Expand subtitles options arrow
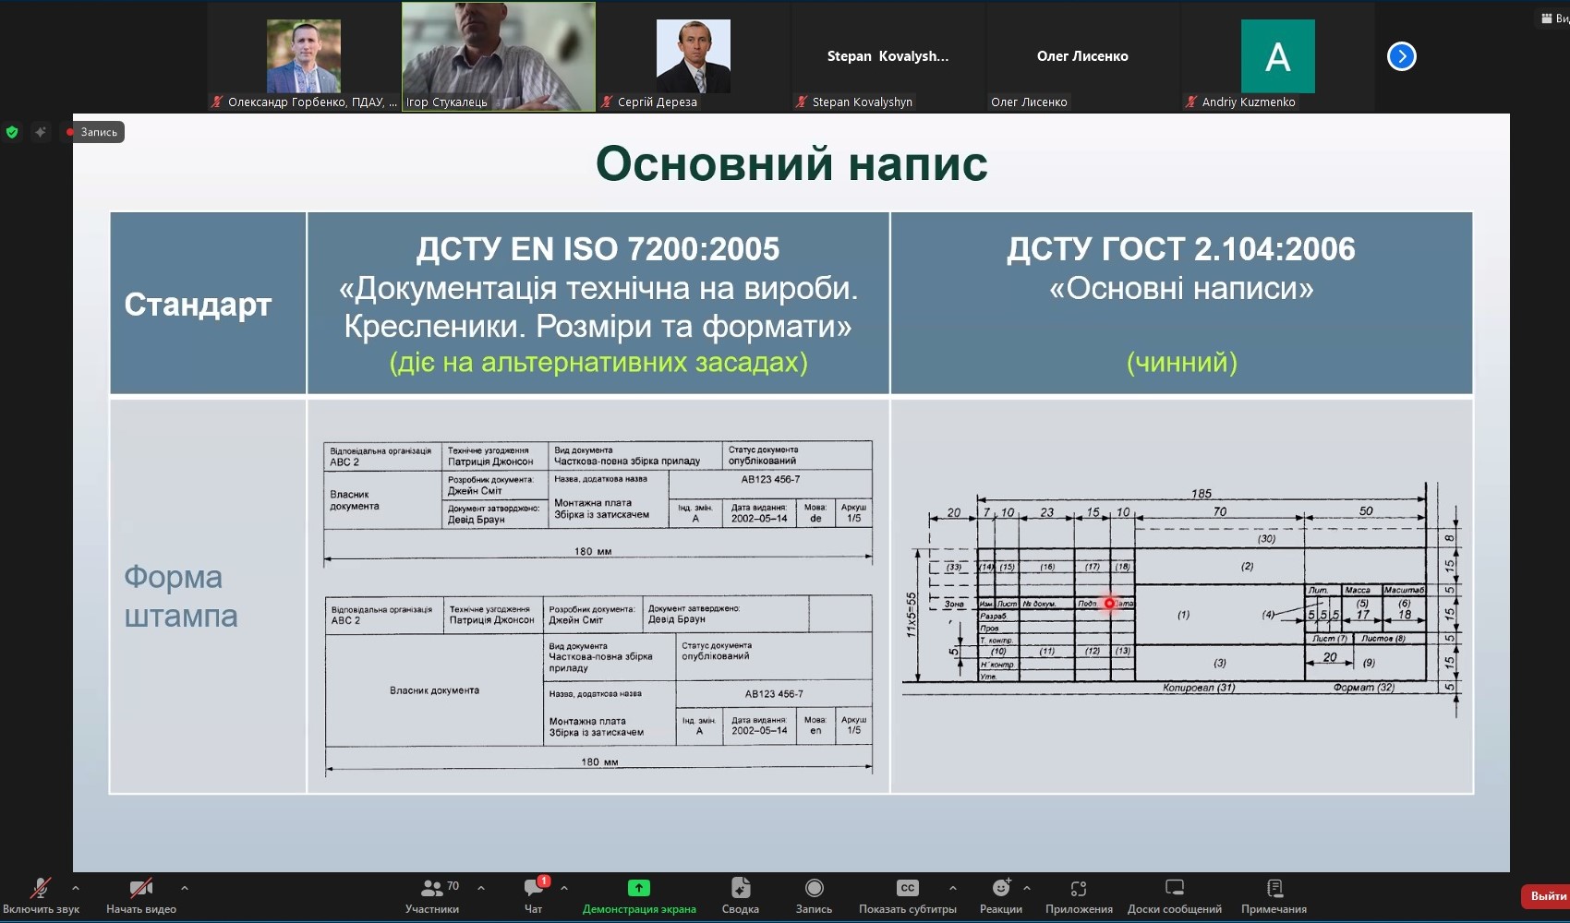Viewport: 1570px width, 923px height. pos(953,888)
